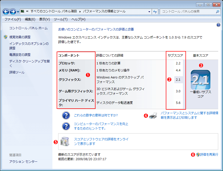
Task: Open 電源設定の調整 link
Action: click(20, 55)
